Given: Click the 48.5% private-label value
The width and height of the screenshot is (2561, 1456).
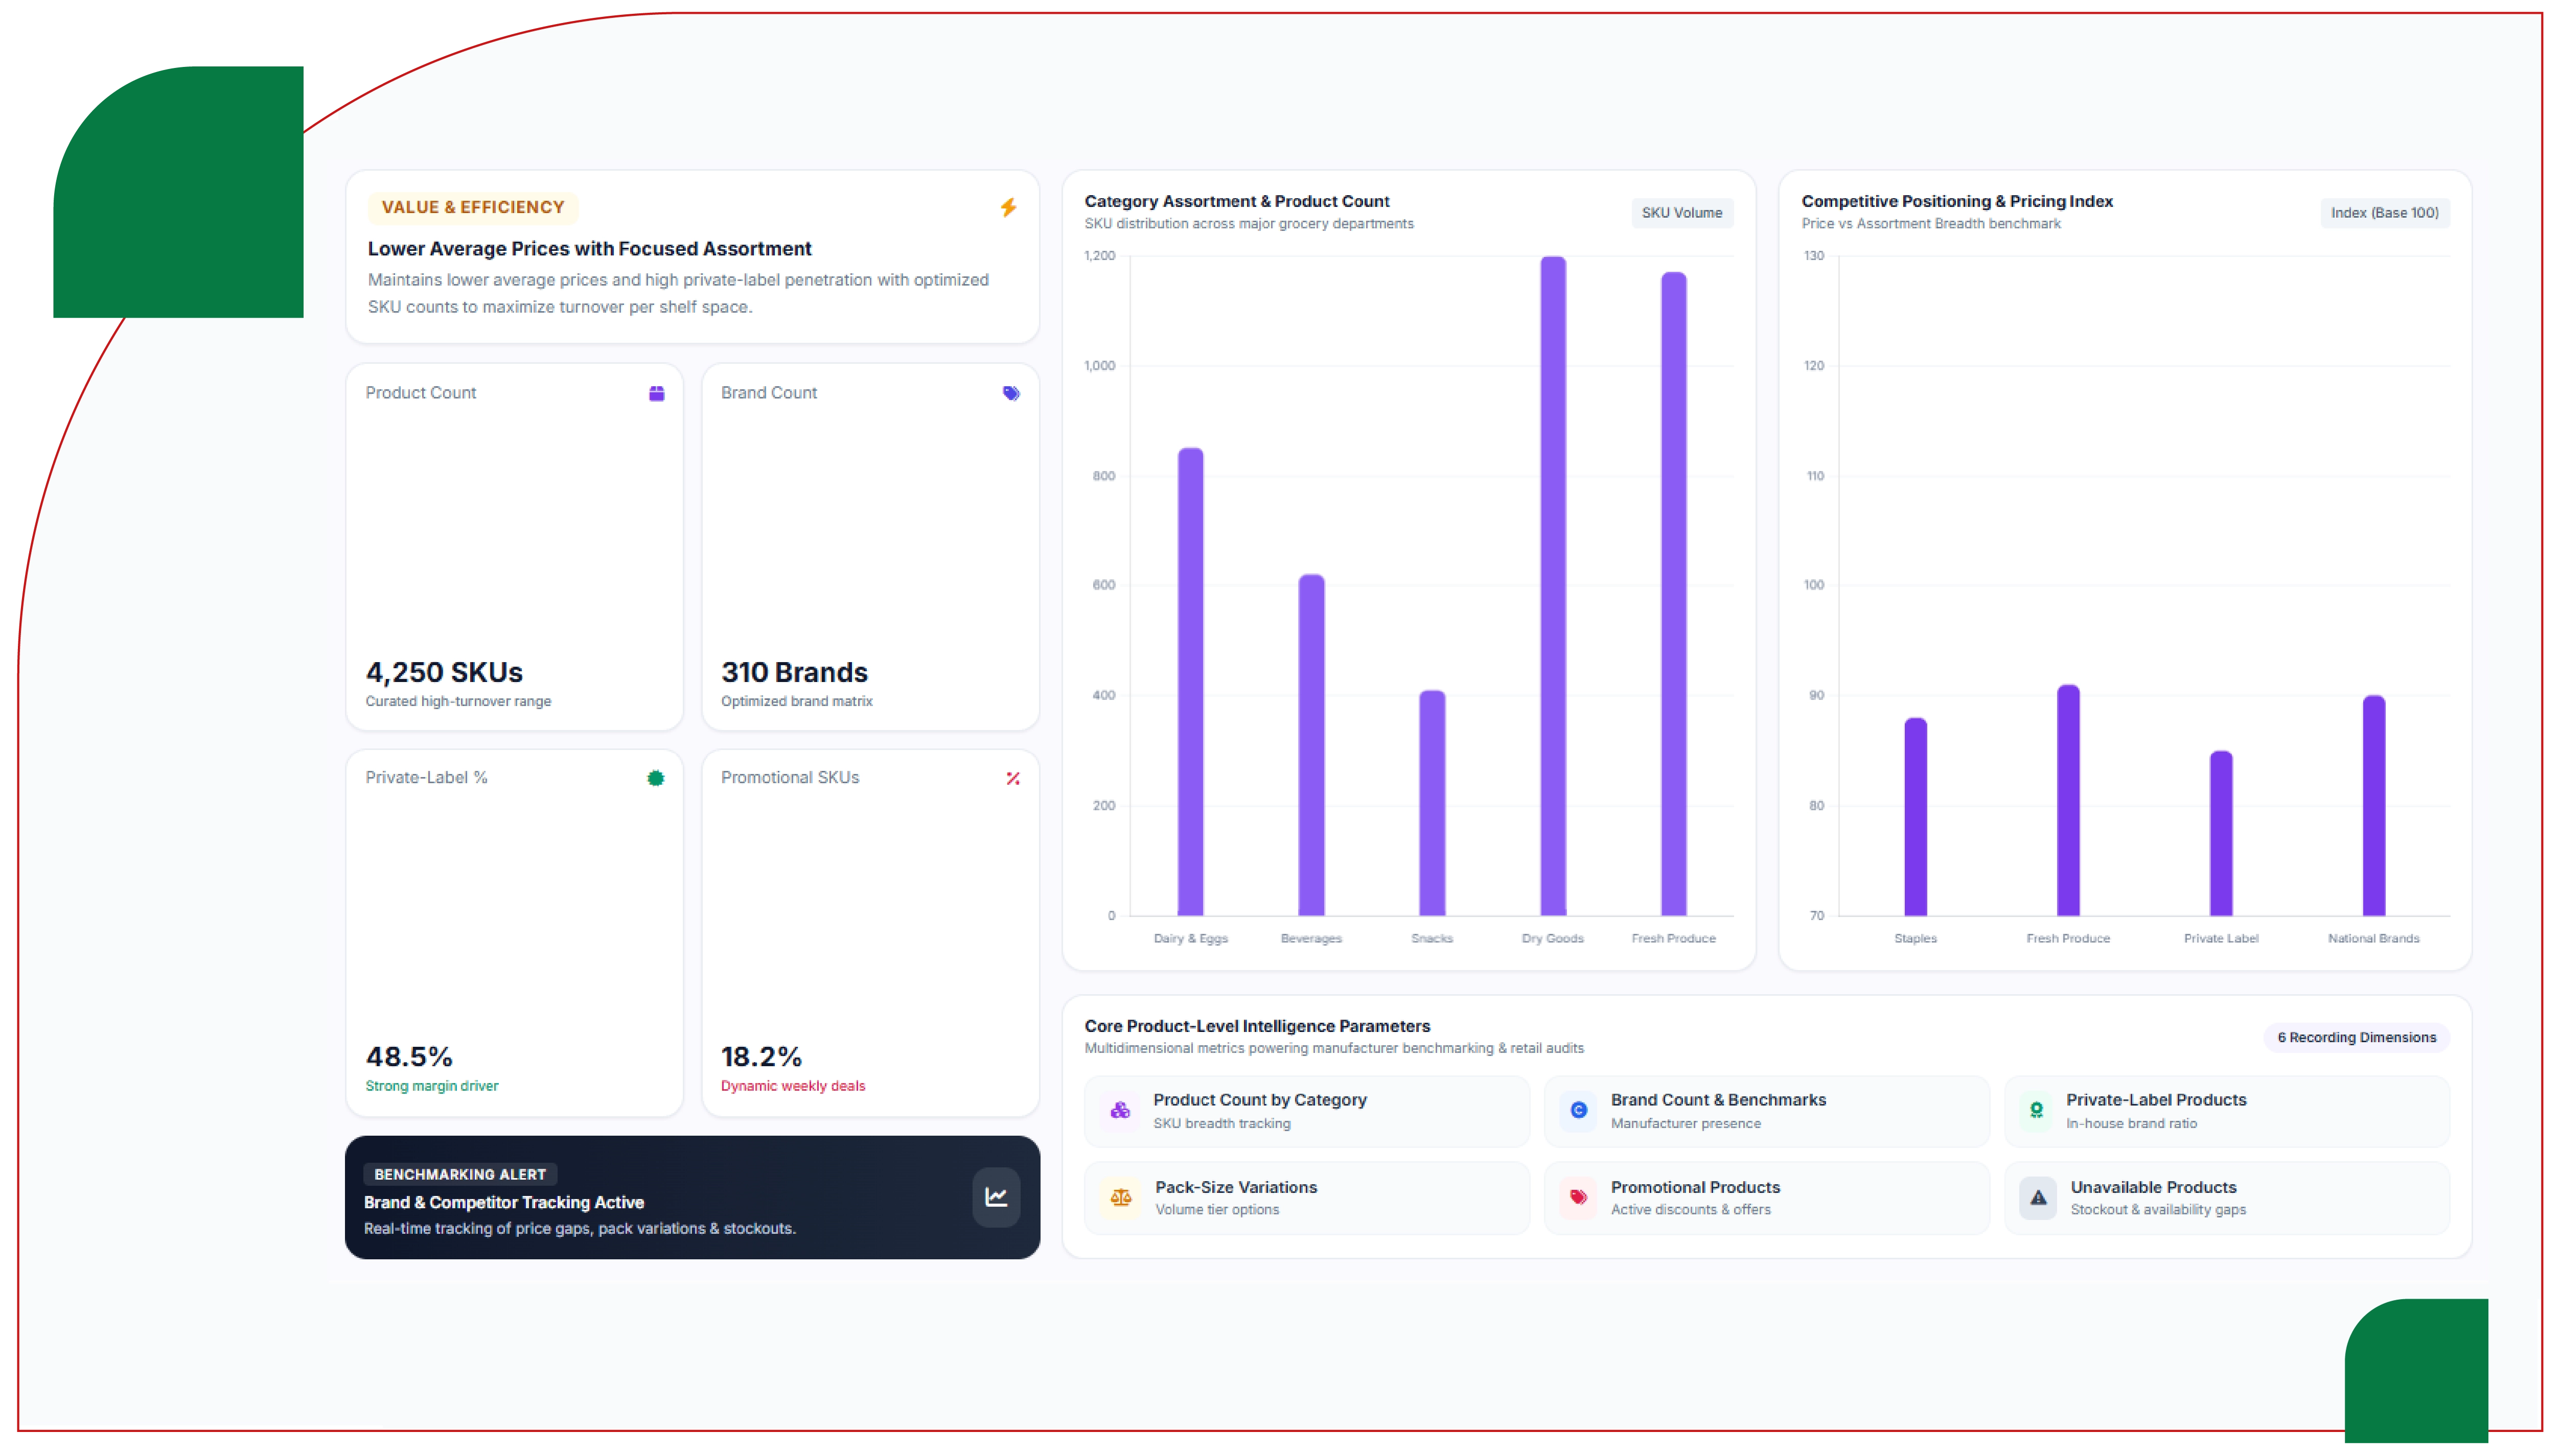Looking at the screenshot, I should coord(409,1057).
